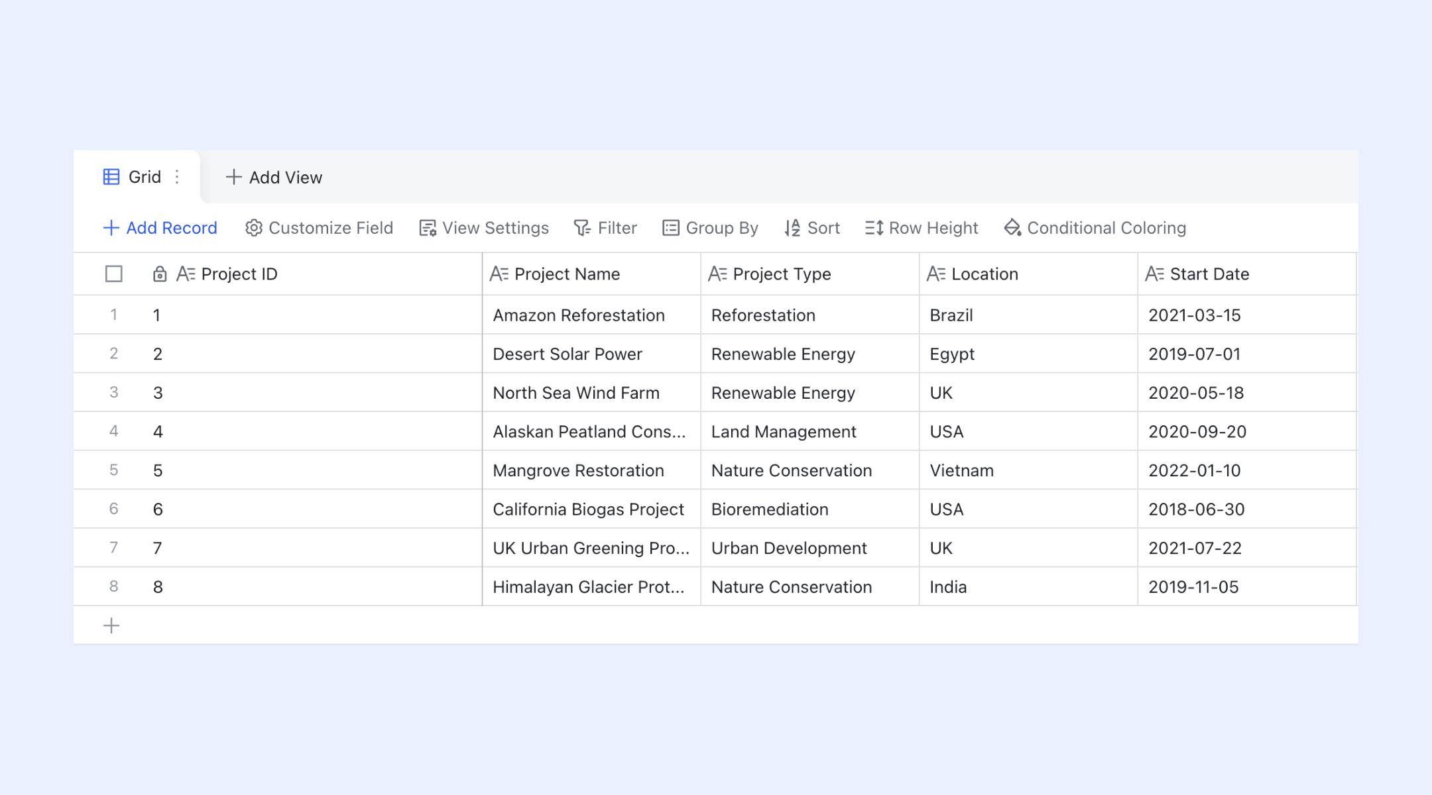This screenshot has height=795, width=1432.
Task: Click the View Settings icon
Action: (x=428, y=228)
